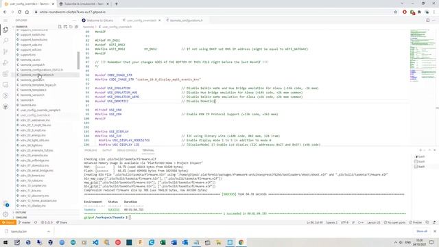The image size is (439, 247).
Task: Open the Remote Explorer view
Action: 5,84
